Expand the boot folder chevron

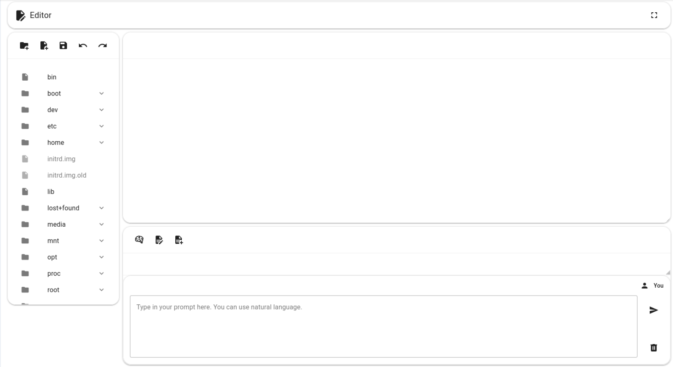click(101, 93)
